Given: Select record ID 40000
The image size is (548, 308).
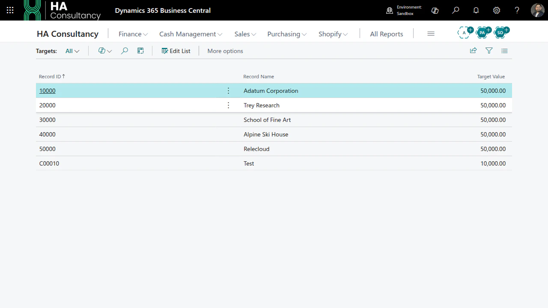Looking at the screenshot, I should (48, 134).
